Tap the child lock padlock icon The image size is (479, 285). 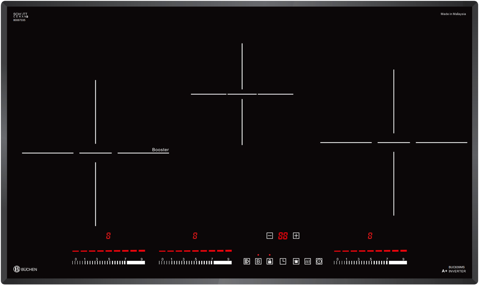click(x=270, y=261)
